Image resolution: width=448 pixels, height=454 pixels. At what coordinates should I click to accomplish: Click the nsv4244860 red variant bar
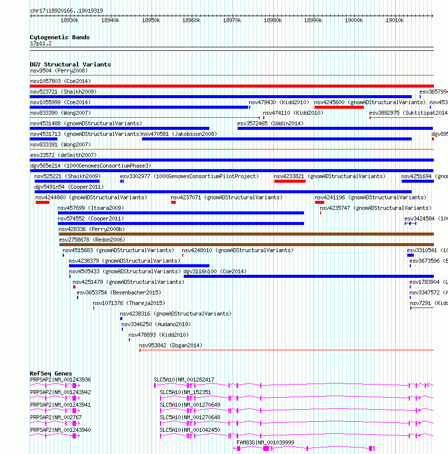[43, 202]
